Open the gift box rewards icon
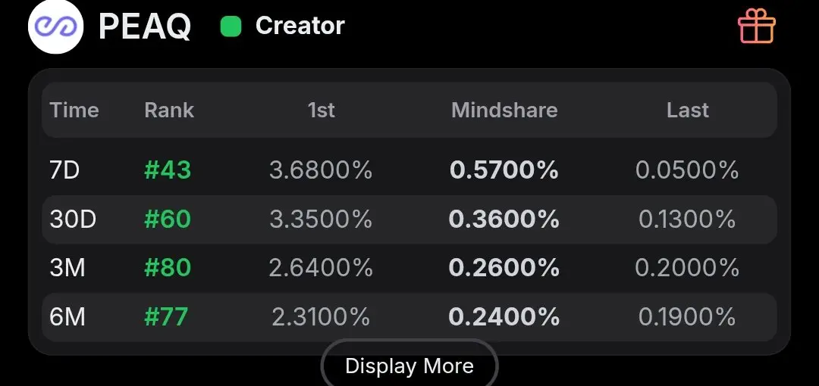 pos(756,26)
